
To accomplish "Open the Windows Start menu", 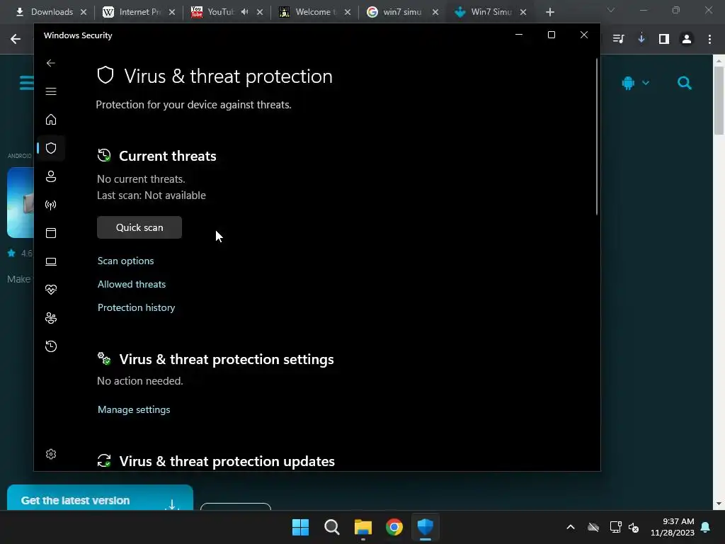I will 300,527.
